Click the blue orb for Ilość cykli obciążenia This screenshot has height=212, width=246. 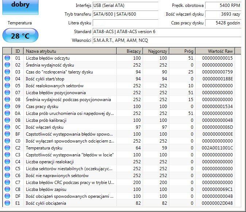point(7,203)
